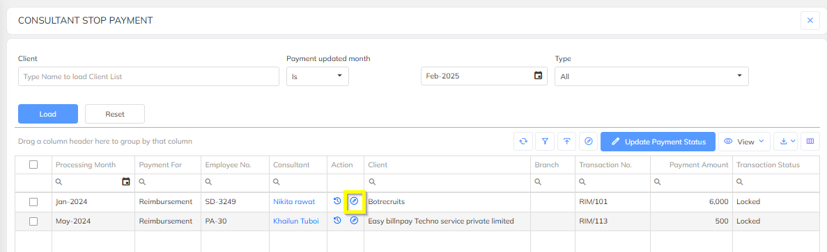
Task: Click the Client name input field
Action: click(x=148, y=76)
